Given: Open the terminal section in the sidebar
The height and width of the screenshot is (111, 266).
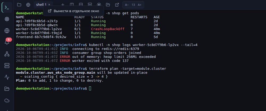Looking at the screenshot, I should coord(7,7).
